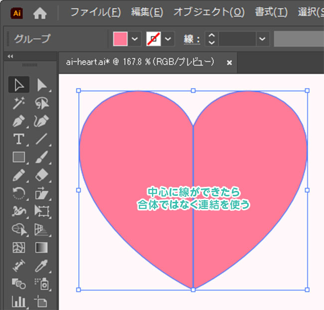Image resolution: width=324 pixels, height=310 pixels.
Task: Select the Paintbrush tool
Action: click(x=41, y=157)
